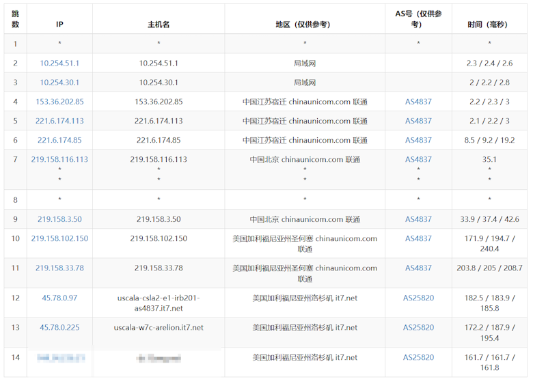Click the 时间（毫秒）column header
Viewport: 533px width, 381px height.
point(489,24)
